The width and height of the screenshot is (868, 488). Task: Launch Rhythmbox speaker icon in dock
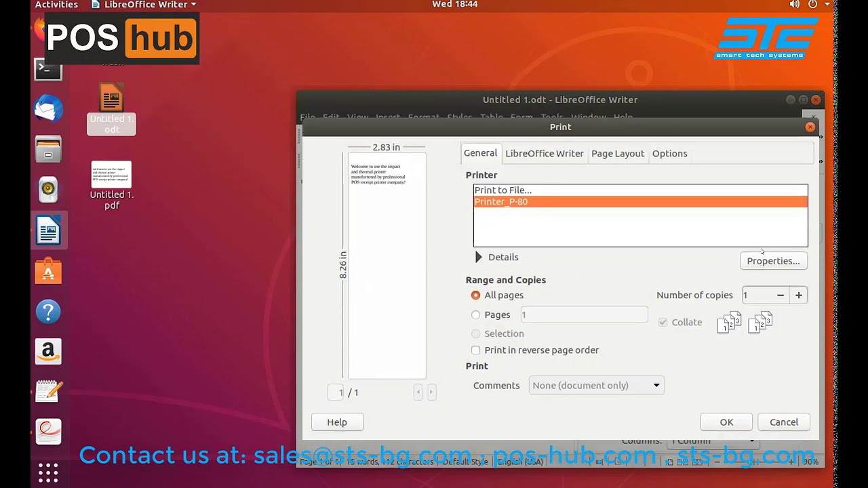click(x=48, y=190)
